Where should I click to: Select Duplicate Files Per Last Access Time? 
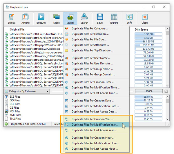click(96, 93)
